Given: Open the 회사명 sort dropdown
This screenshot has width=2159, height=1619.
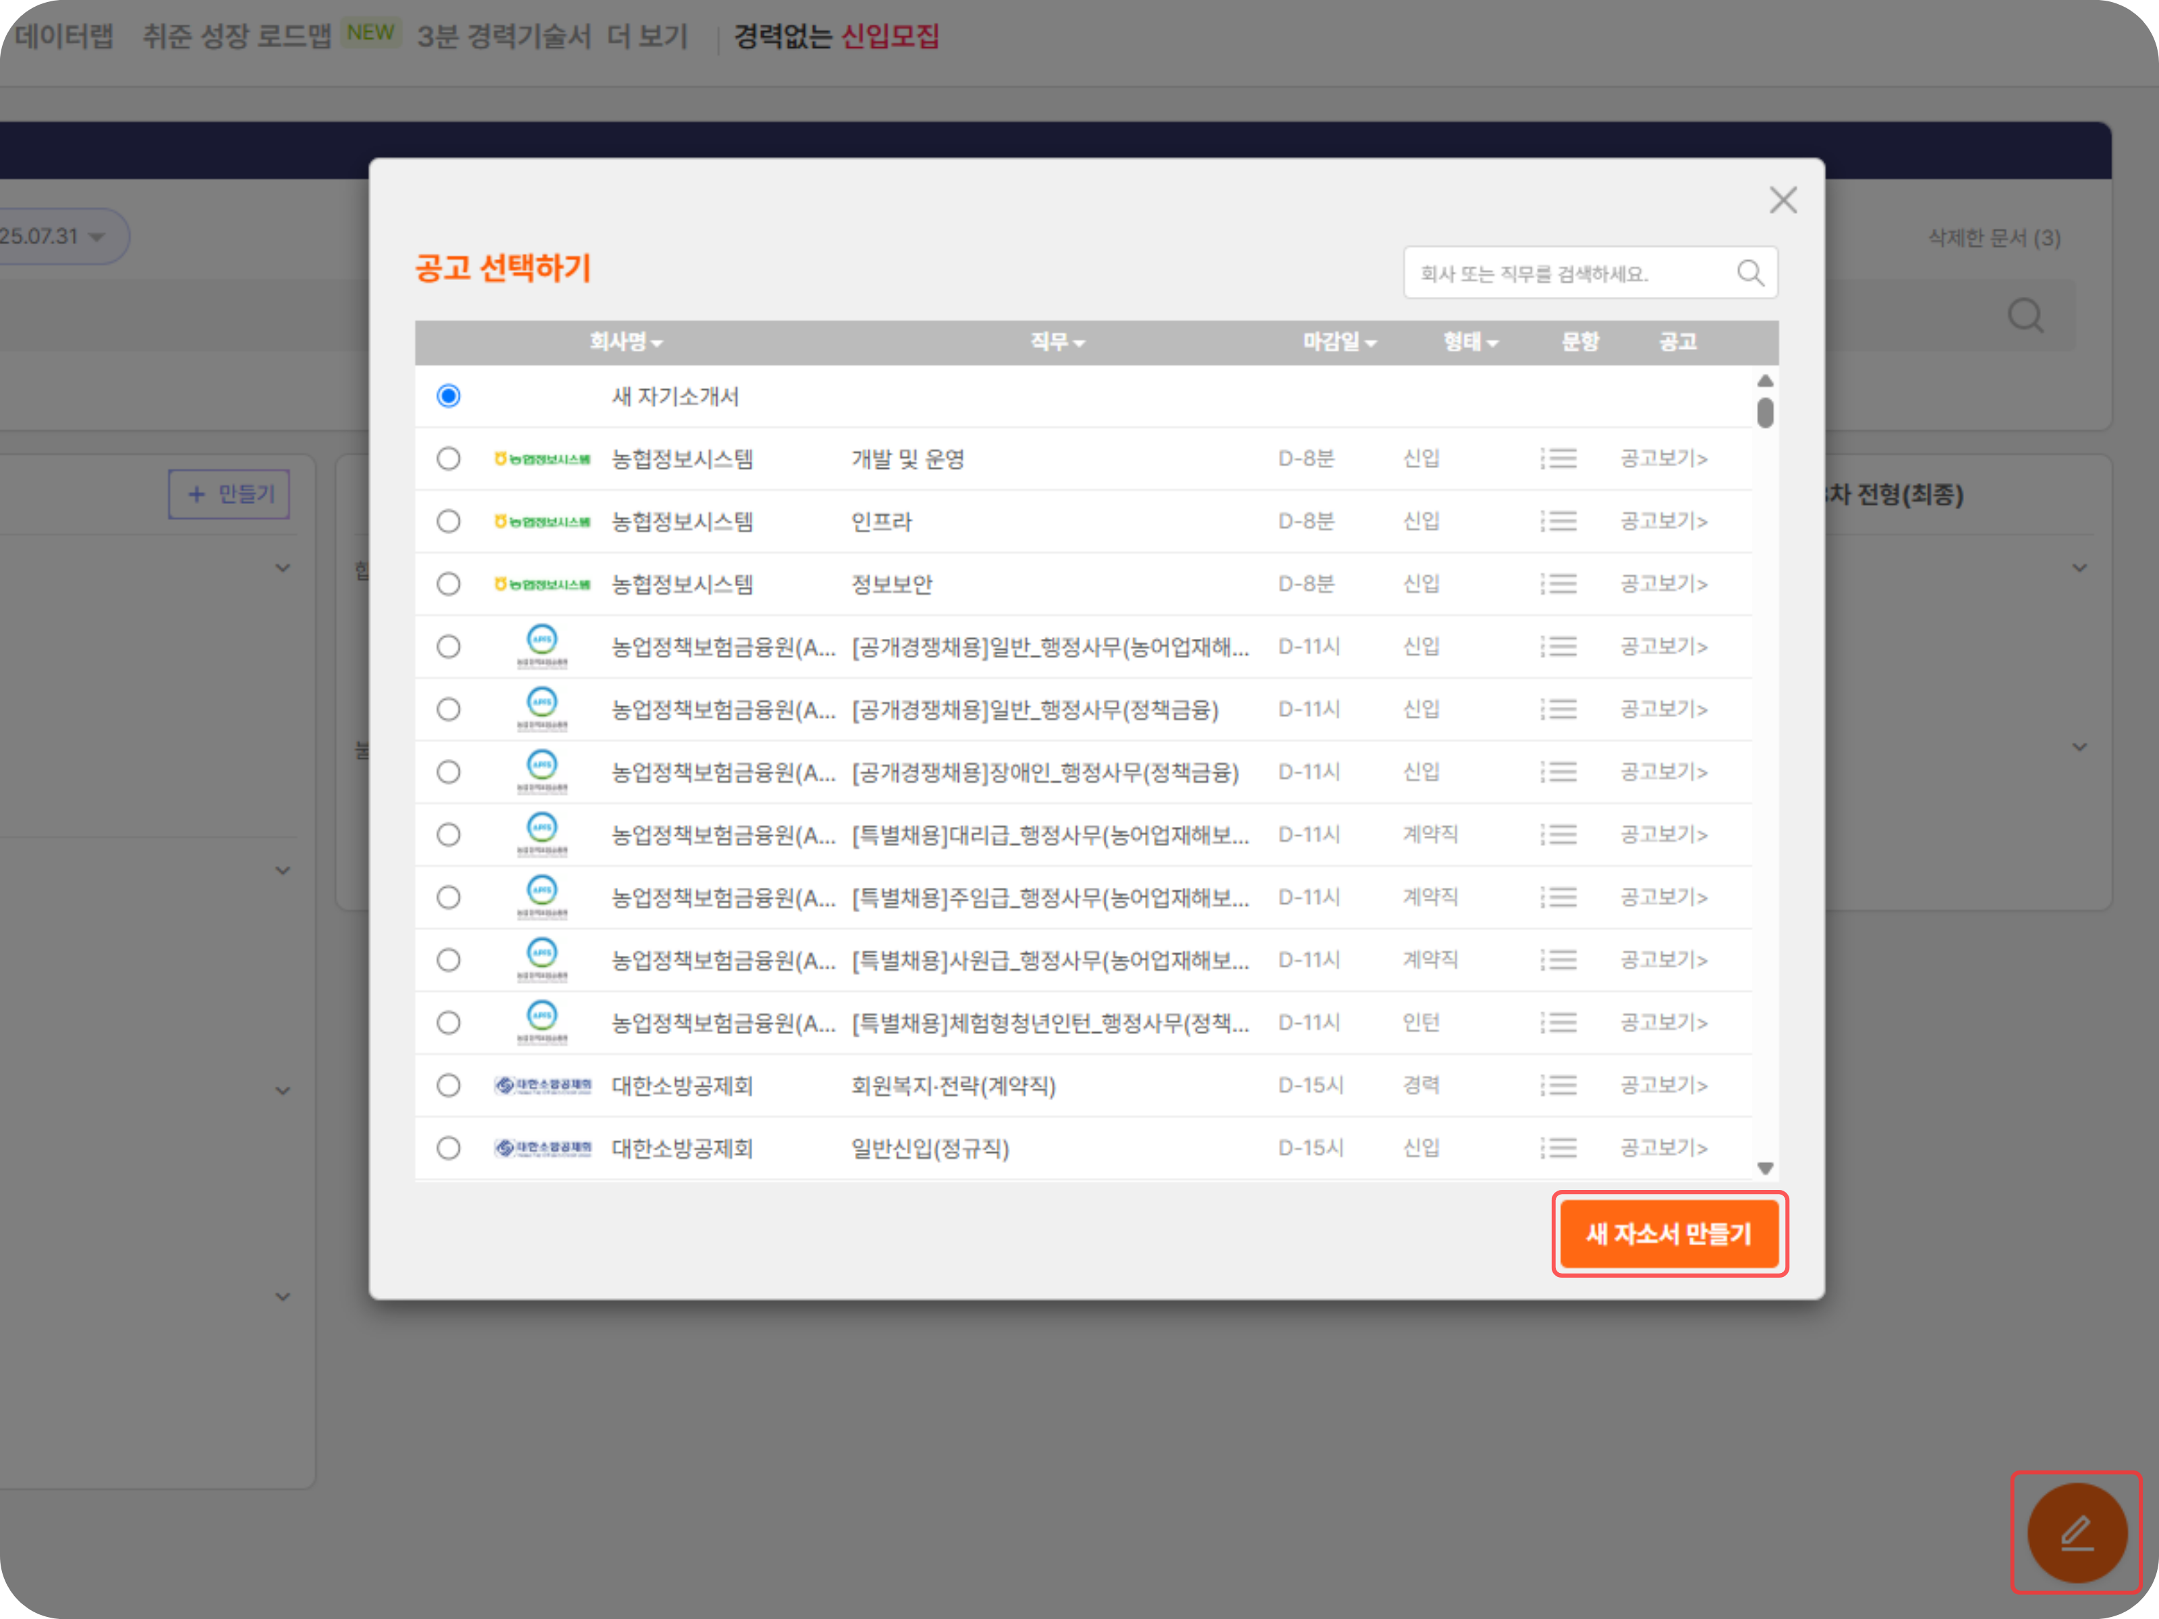Looking at the screenshot, I should coord(625,343).
